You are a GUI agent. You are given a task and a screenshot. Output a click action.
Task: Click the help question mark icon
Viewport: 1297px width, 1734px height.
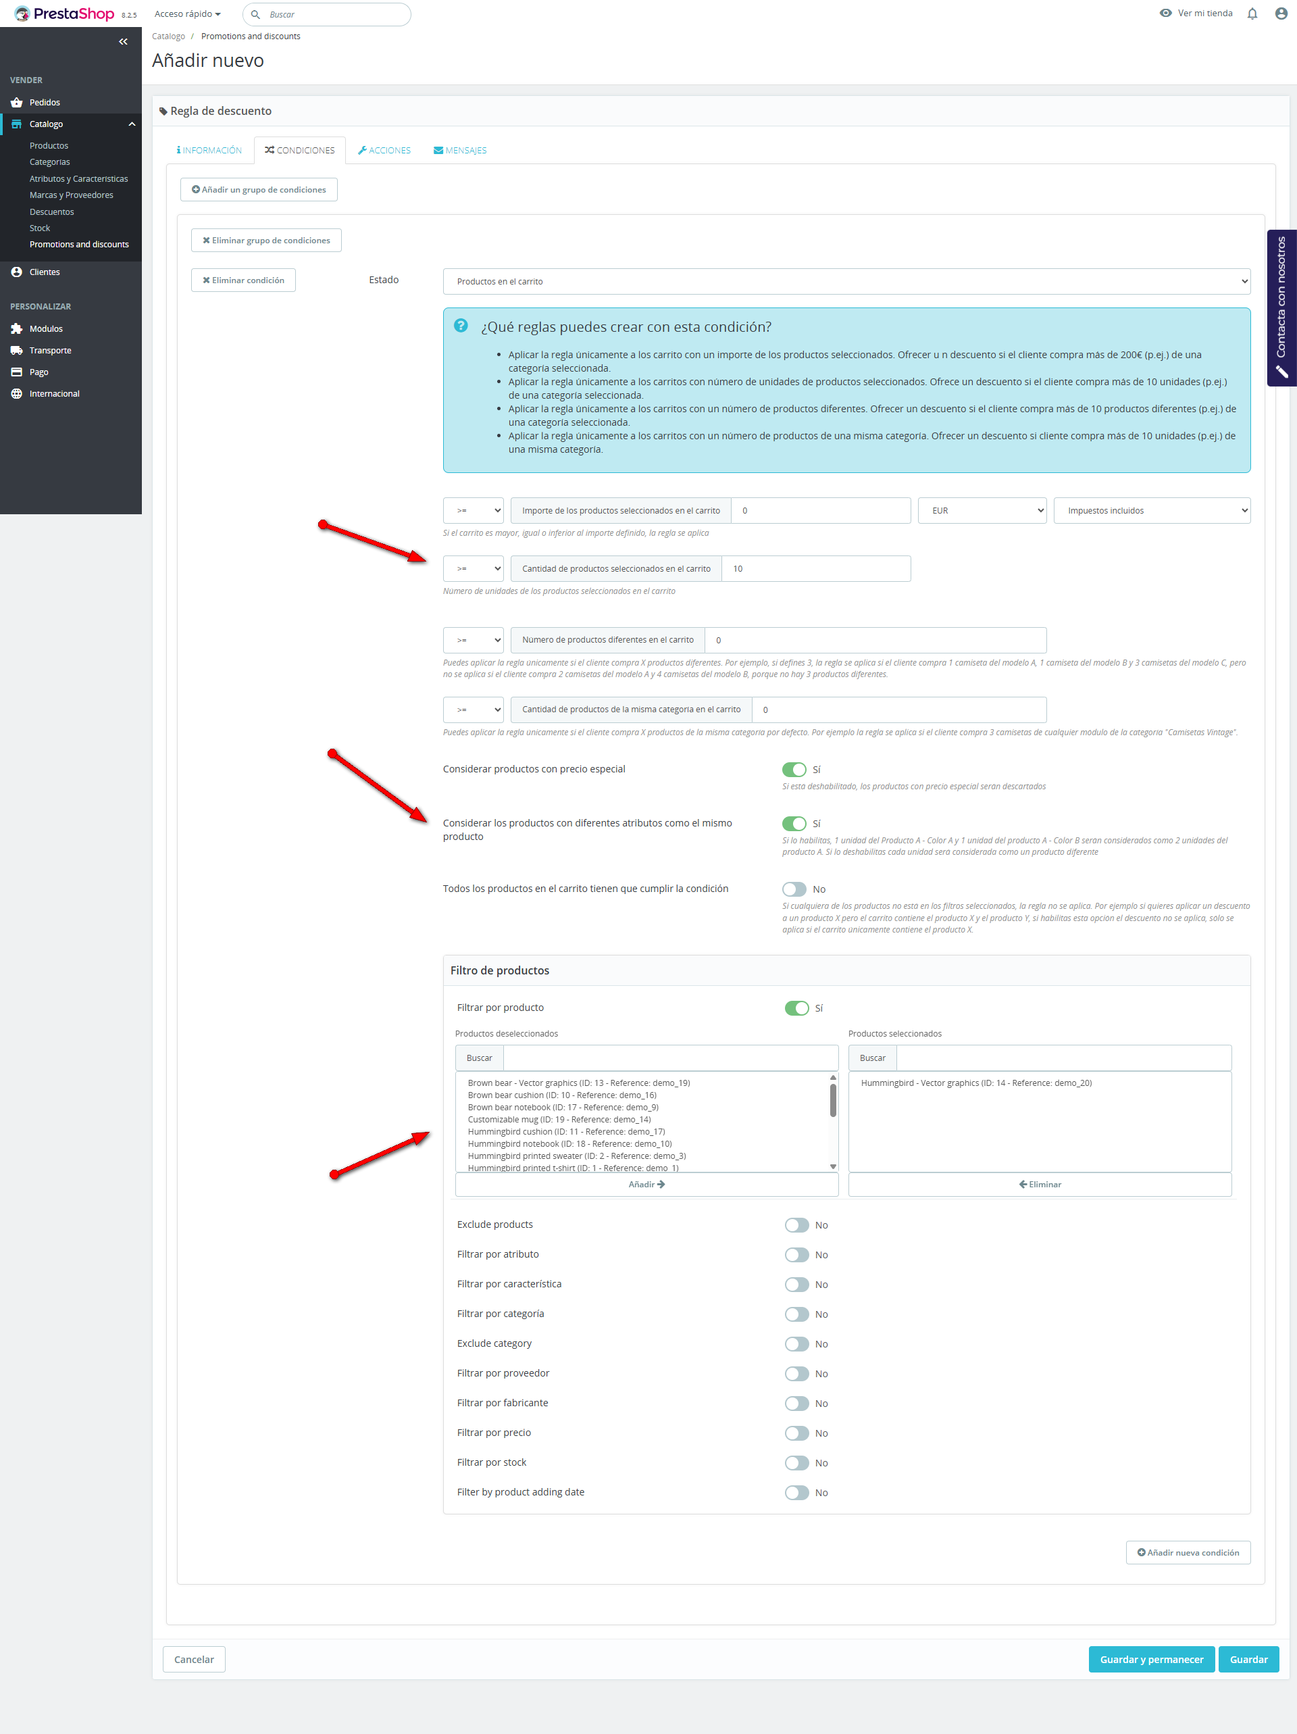coord(461,325)
